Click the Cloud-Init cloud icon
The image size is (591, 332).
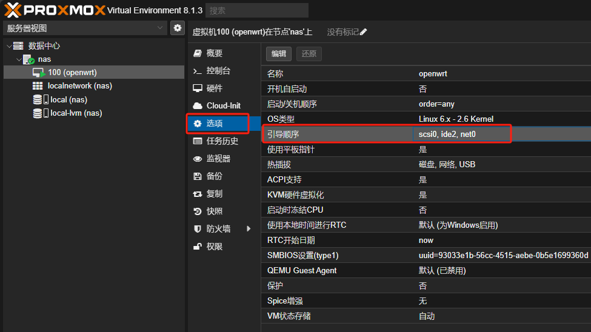tap(198, 105)
